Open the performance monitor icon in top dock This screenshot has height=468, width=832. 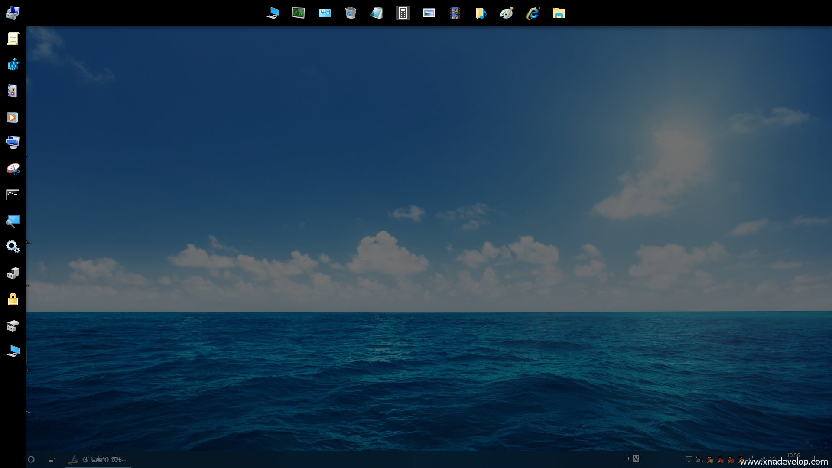click(x=299, y=13)
